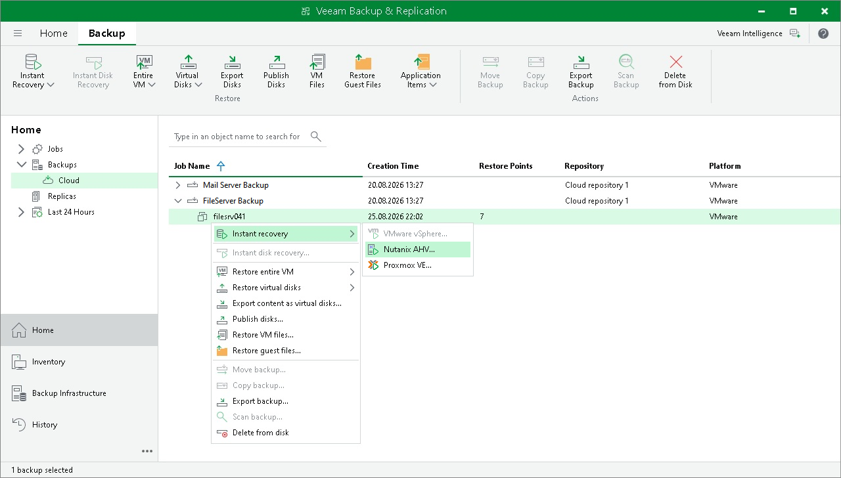Choose Instant recovery from the context menu
This screenshot has width=841, height=478.
point(286,234)
